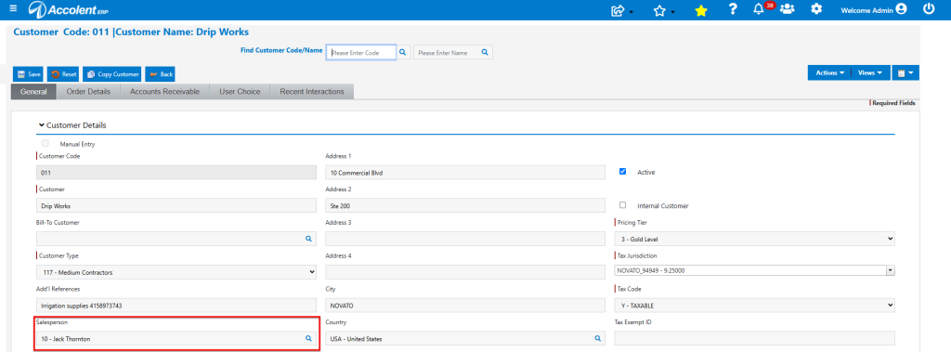Click the Customer field with Drip Works
This screenshot has height=352, width=951.
coord(176,206)
